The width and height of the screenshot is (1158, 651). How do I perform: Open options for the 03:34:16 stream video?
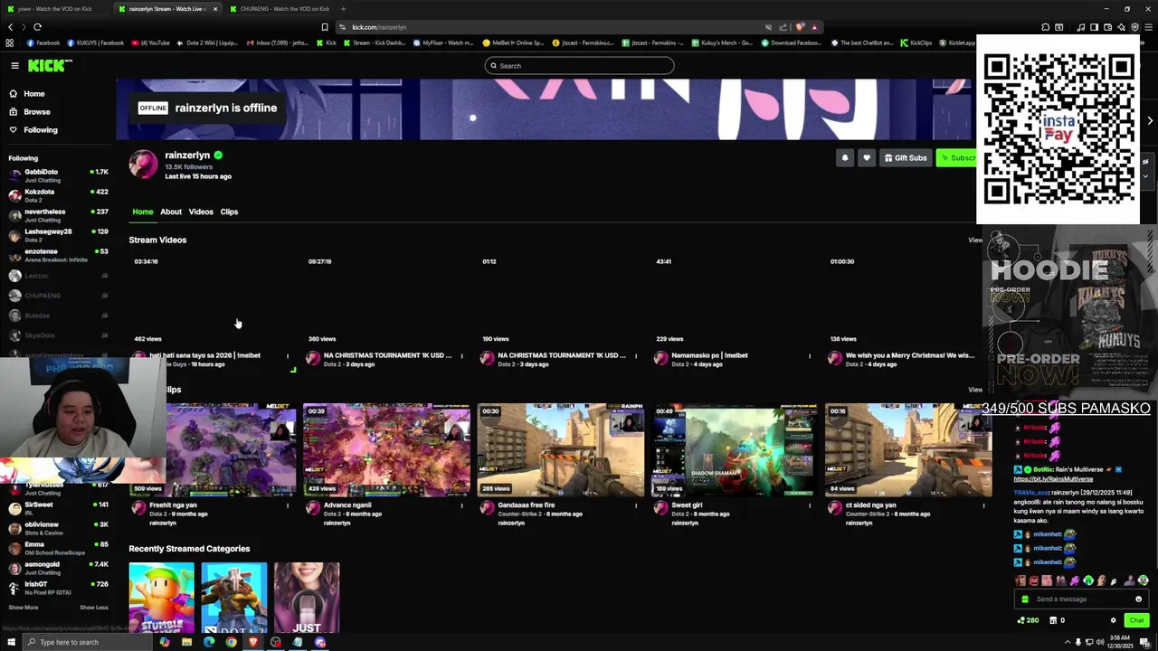[x=288, y=356]
